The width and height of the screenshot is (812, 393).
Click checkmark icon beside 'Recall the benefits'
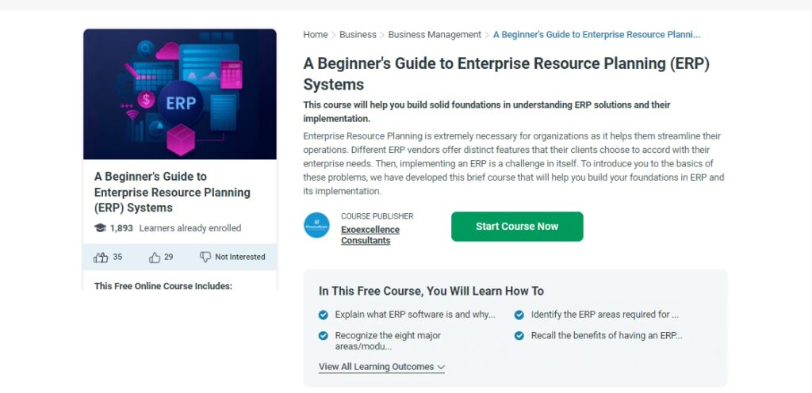click(519, 336)
